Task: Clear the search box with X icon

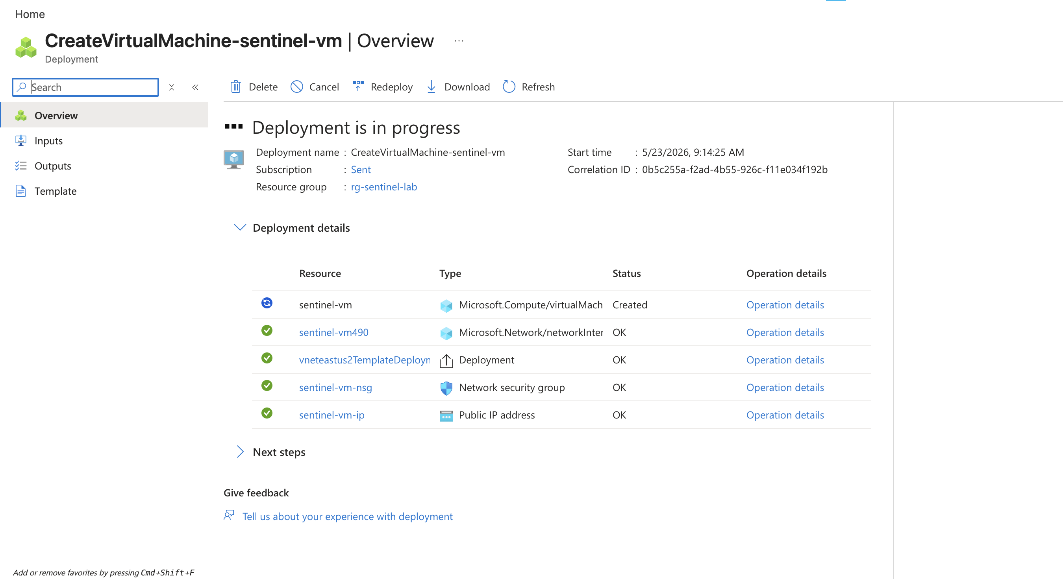Action: point(172,87)
